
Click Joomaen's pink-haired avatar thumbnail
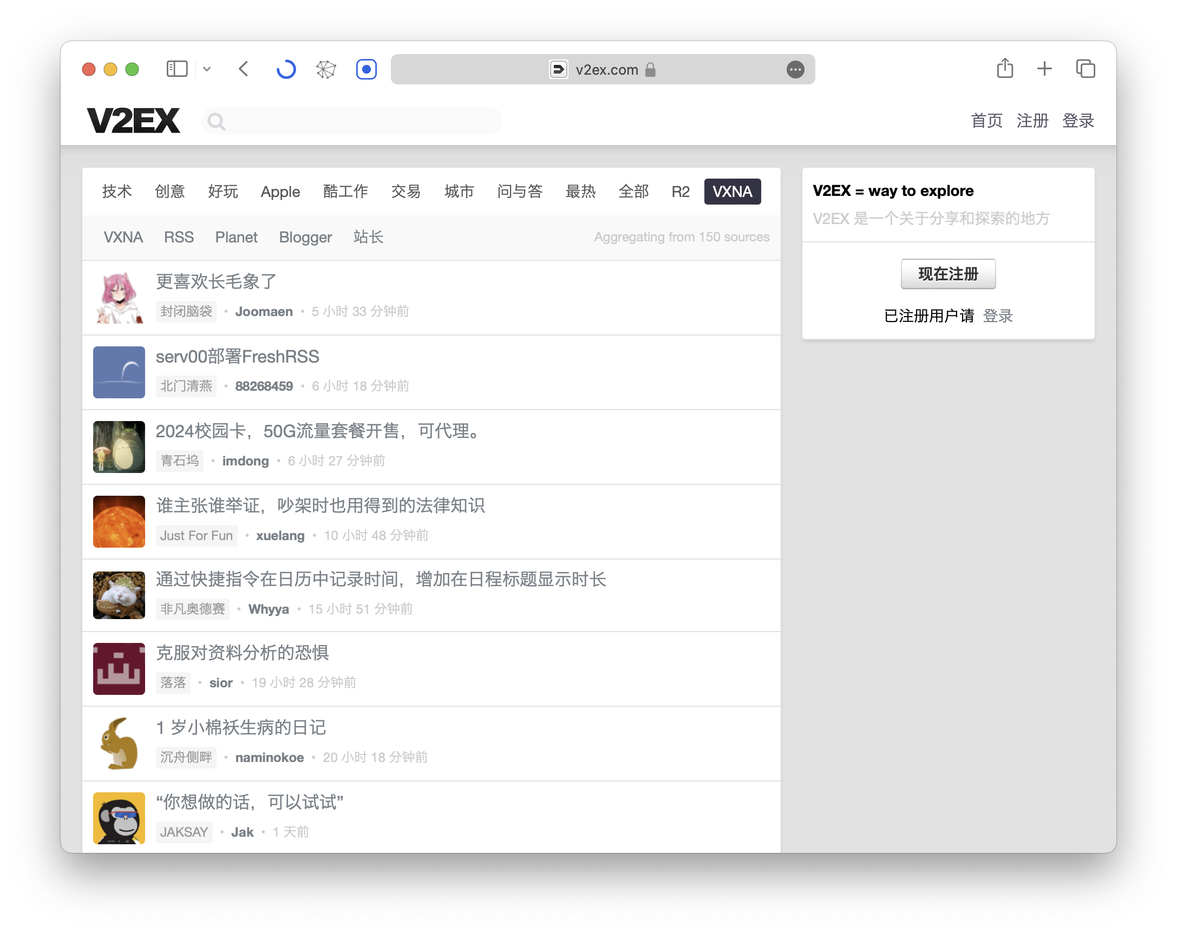119,298
